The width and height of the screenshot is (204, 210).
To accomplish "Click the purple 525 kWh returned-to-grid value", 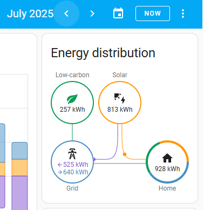I will tap(73, 165).
